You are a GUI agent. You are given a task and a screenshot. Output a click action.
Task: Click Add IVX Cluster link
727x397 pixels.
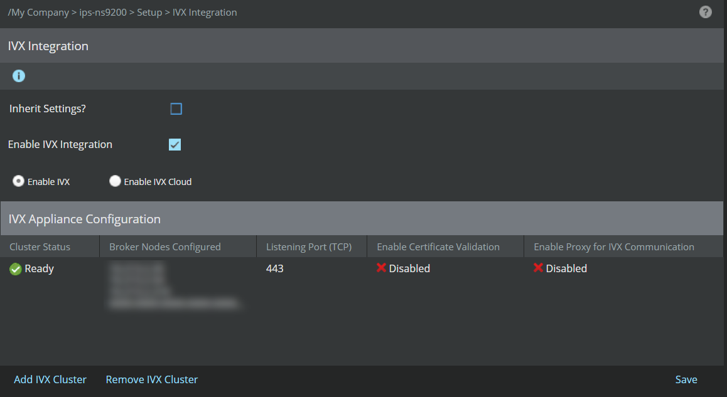click(50, 379)
